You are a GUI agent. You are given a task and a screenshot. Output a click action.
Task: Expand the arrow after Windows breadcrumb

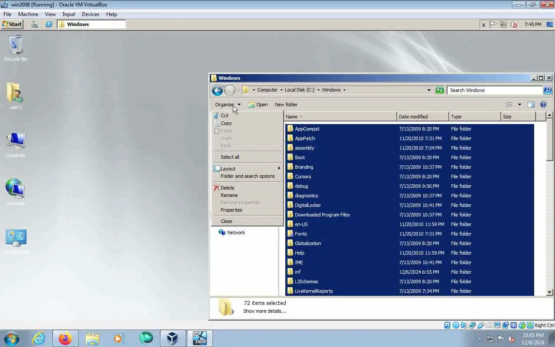click(x=344, y=90)
